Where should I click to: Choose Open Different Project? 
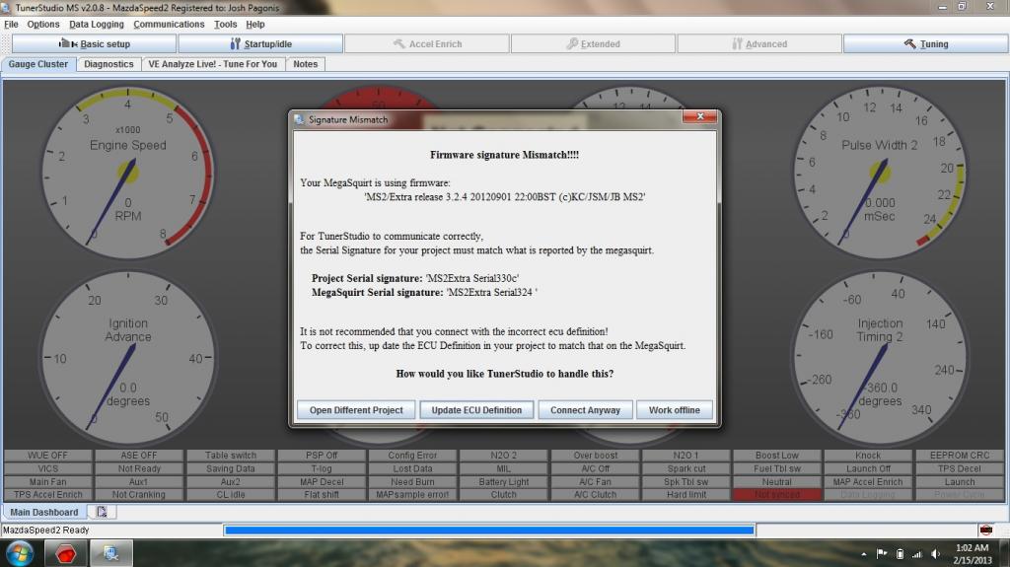coord(355,410)
